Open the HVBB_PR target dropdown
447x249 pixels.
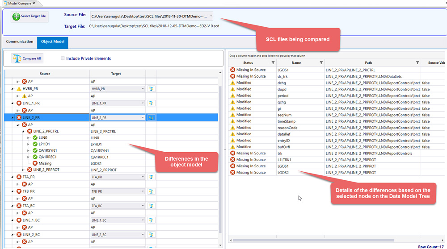click(x=143, y=89)
